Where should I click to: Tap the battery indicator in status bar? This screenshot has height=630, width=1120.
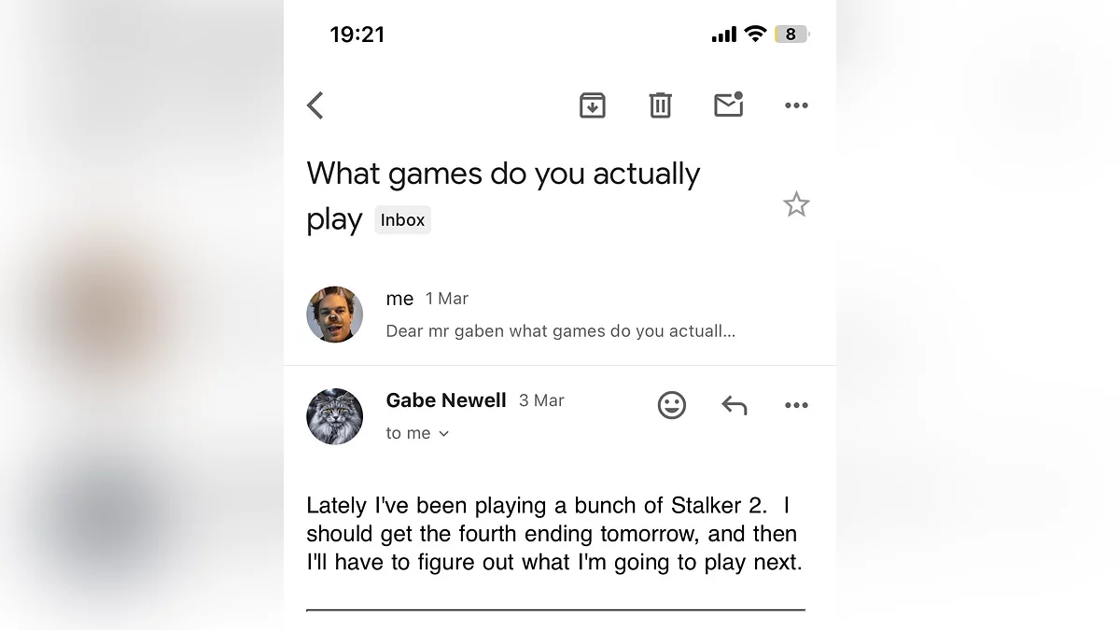coord(791,35)
